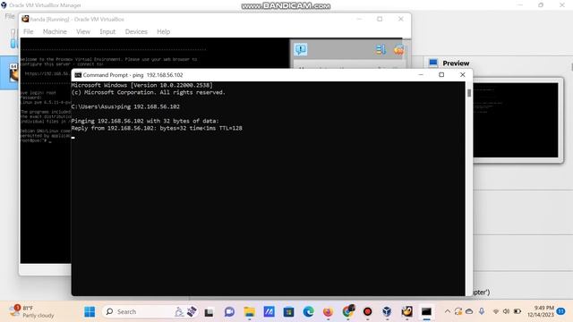
Task: Close the Command Prompt window
Action: coord(462,74)
